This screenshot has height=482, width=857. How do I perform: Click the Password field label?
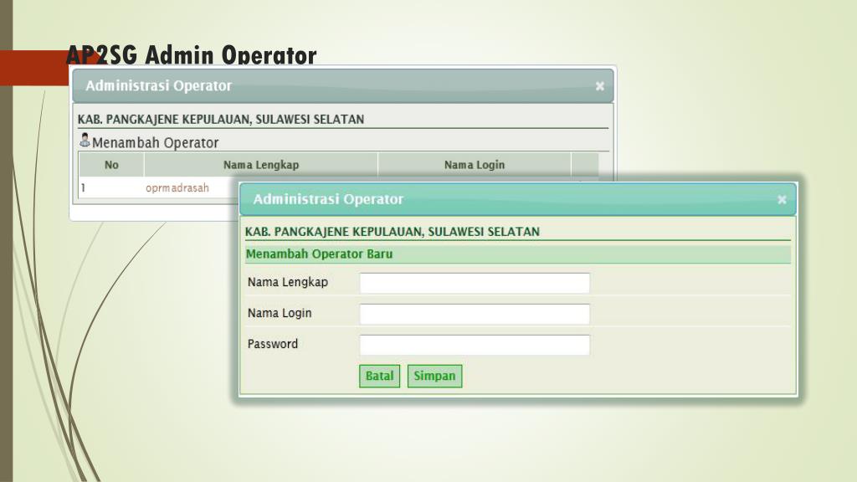coord(273,344)
